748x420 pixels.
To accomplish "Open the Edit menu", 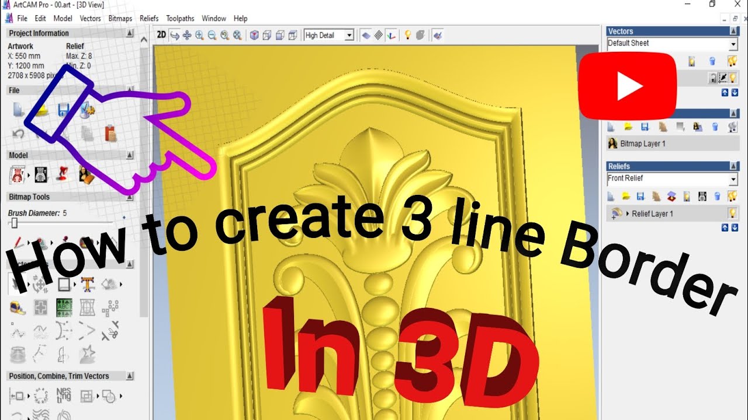I will (x=40, y=19).
